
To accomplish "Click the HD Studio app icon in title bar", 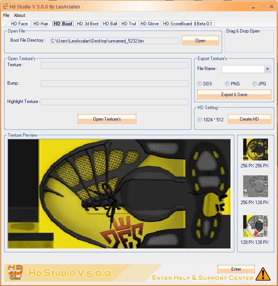I will pos(5,7).
